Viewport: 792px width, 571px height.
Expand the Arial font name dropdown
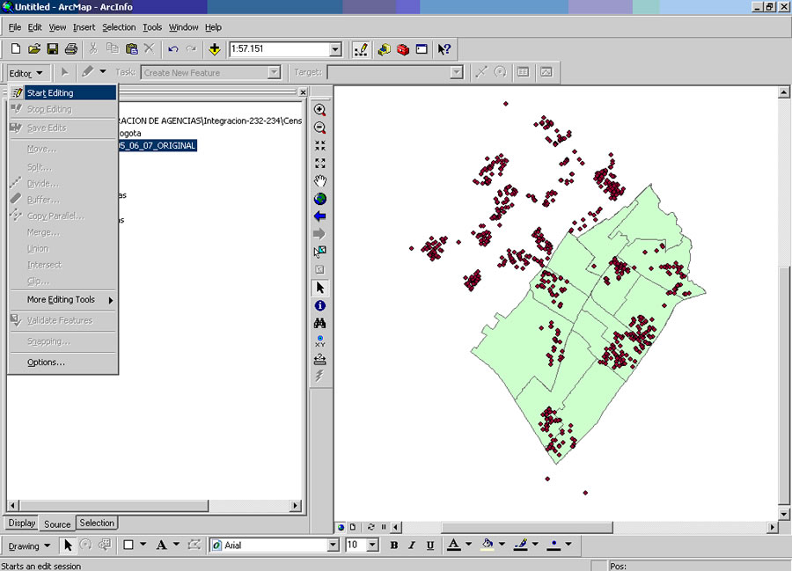point(333,545)
